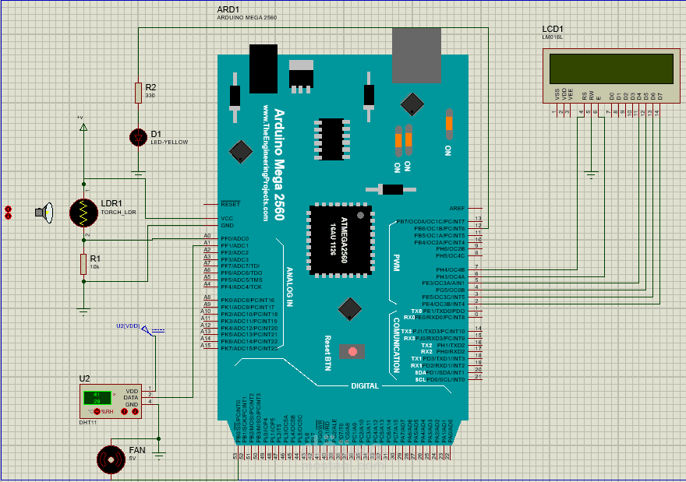The height and width of the screenshot is (482, 686).
Task: Select the PF1/ADC1 analog pin label
Action: 235,245
